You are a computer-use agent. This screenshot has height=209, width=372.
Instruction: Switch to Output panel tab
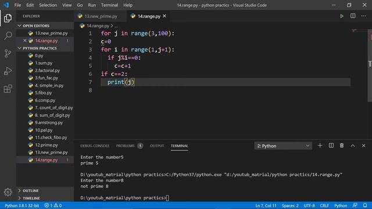tap(157, 146)
